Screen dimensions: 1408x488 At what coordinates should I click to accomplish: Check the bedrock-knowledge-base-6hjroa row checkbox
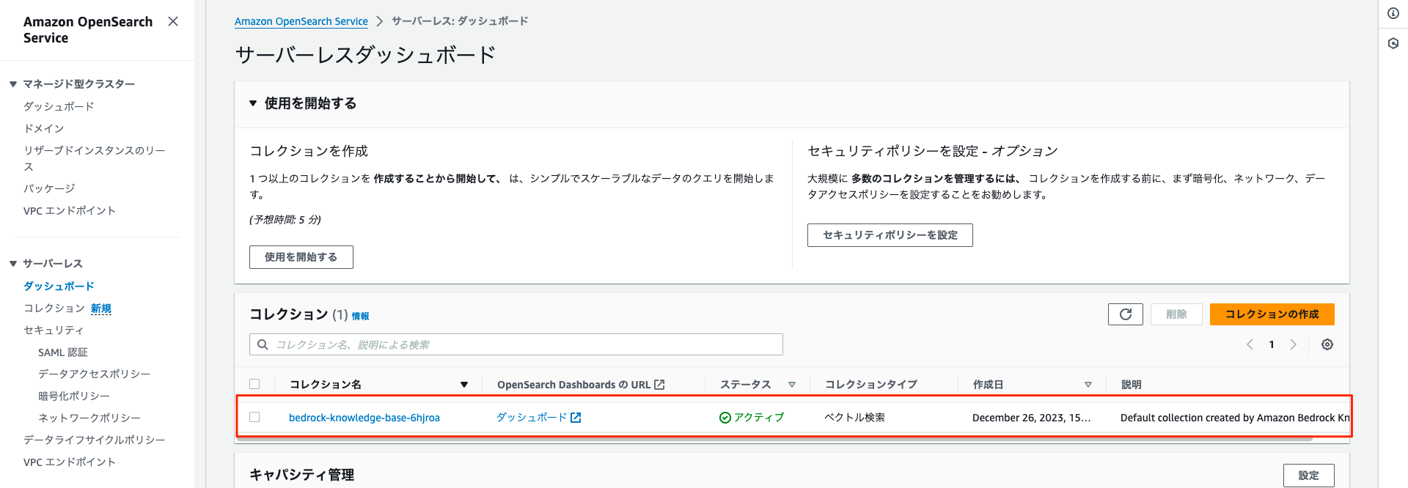tap(254, 417)
